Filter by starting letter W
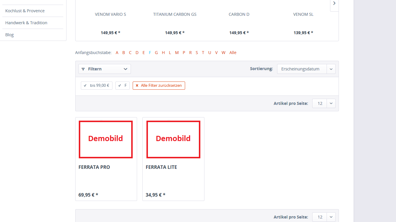This screenshot has height=222, width=396. 223,53
